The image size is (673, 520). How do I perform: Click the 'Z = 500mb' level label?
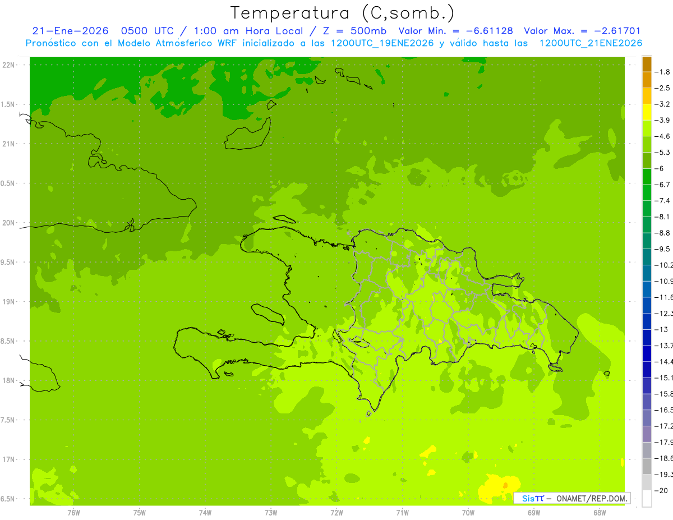(x=353, y=31)
